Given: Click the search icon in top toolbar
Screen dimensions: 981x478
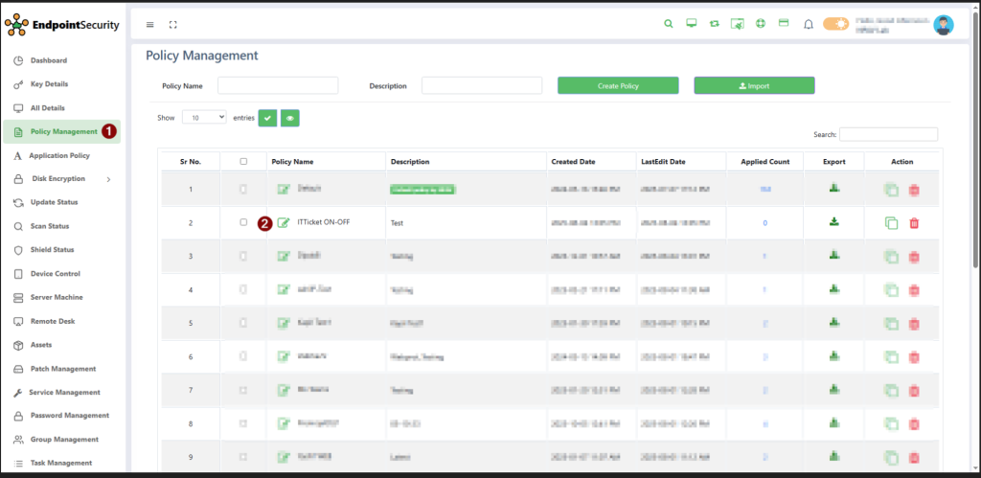Looking at the screenshot, I should (x=669, y=24).
